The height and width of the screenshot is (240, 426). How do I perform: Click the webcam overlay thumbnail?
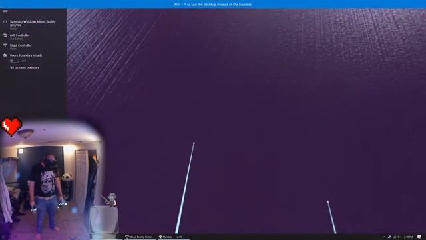pos(52,179)
